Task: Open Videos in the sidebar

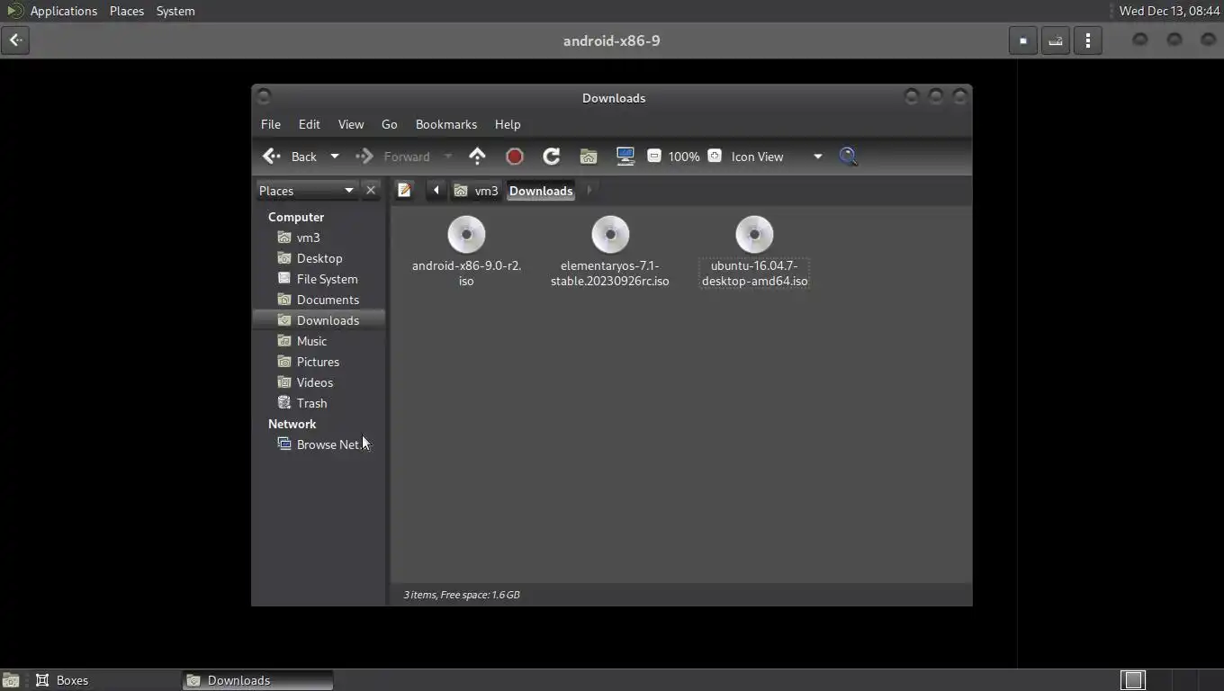Action: (x=319, y=382)
